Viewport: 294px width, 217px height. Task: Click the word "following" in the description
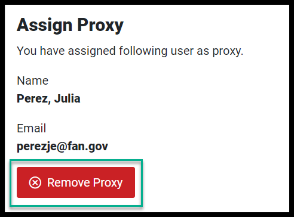143,51
